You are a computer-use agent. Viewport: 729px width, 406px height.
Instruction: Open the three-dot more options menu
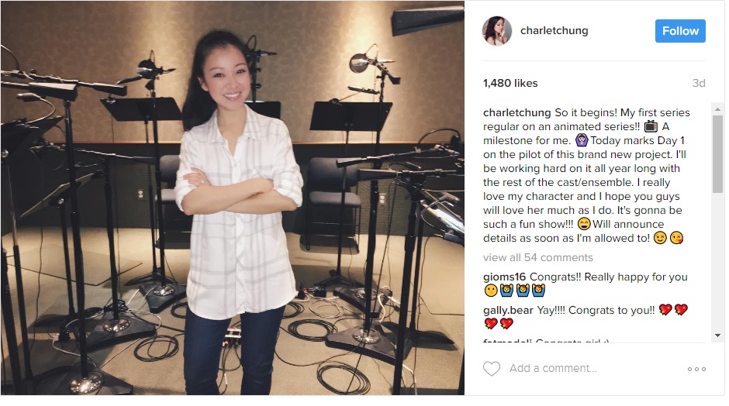[696, 369]
